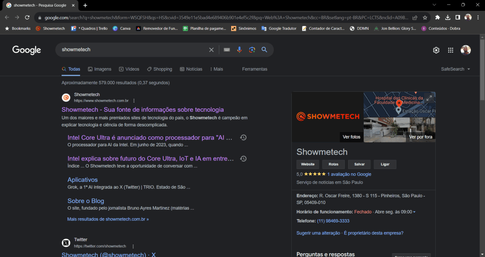Click the Google logo
The height and width of the screenshot is (257, 485).
point(27,50)
